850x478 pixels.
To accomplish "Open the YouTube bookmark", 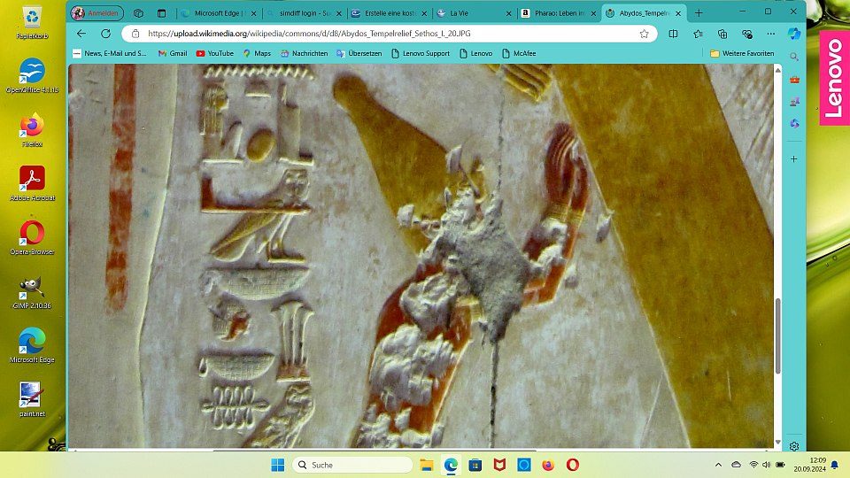I will click(x=214, y=53).
